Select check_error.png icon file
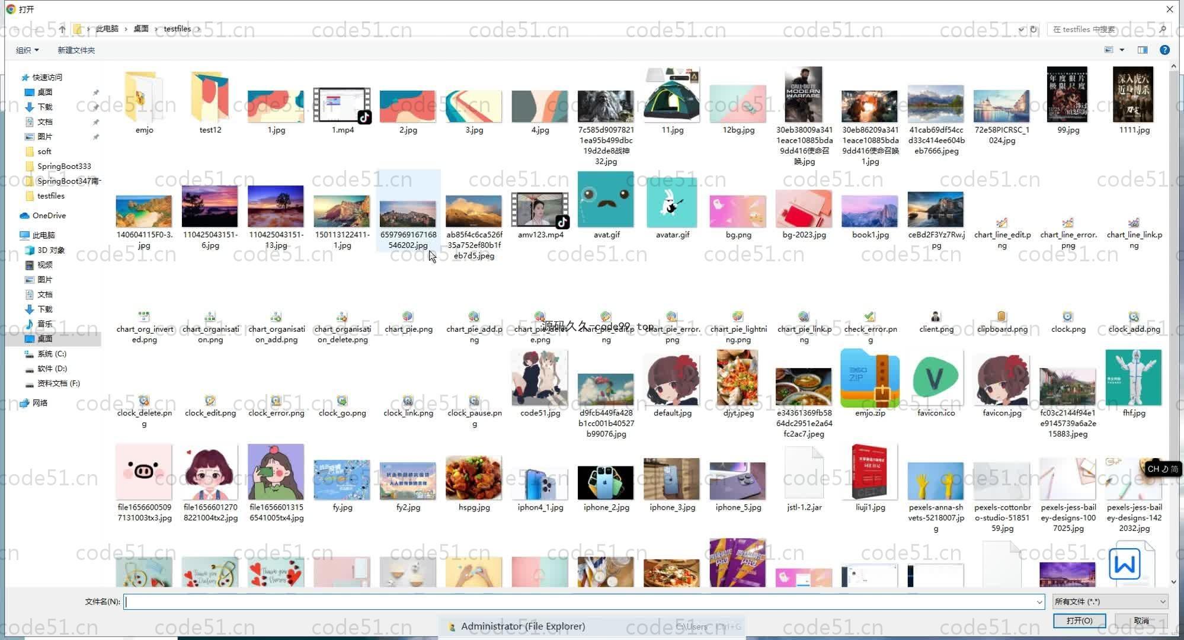The height and width of the screenshot is (640, 1184). (870, 328)
